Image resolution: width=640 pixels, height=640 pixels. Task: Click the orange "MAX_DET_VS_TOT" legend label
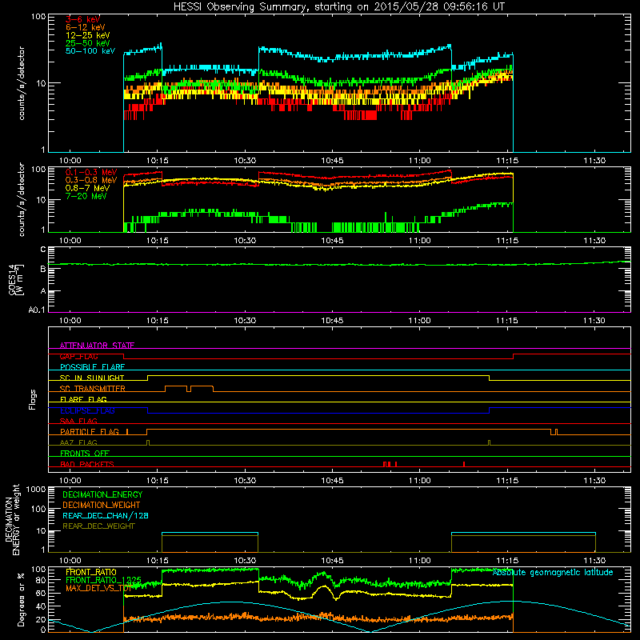(98, 588)
